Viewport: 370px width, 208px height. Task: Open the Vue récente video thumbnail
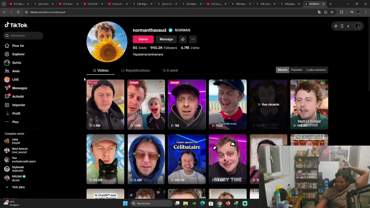pyautogui.click(x=269, y=105)
